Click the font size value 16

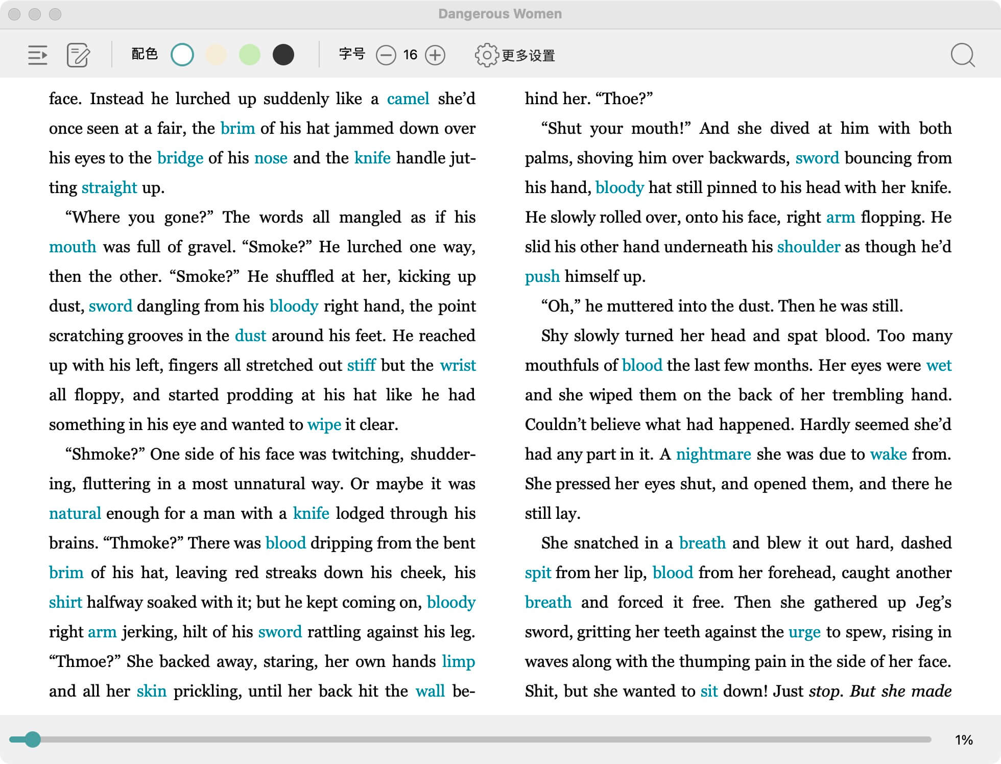pos(410,55)
